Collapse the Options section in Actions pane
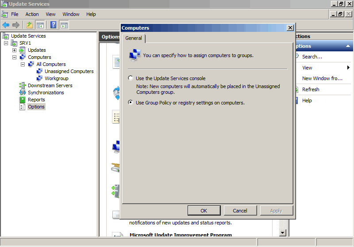Screen dimensions: 354x247 (x=348, y=46)
